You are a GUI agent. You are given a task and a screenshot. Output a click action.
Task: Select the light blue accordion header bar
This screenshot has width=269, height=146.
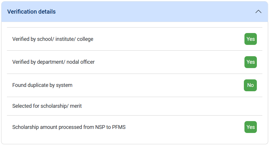tap(144, 12)
